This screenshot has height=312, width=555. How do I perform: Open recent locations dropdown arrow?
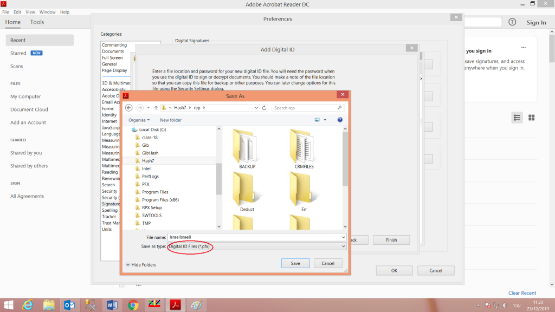pyautogui.click(x=149, y=108)
